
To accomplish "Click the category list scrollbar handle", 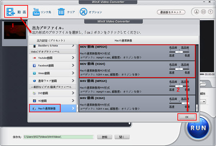I will (77, 108).
